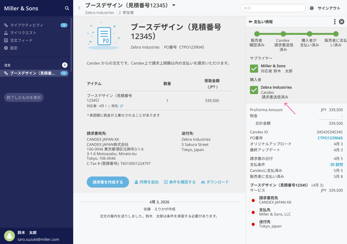Click the JP destination link in the item row
Screen dimensions: 347x244
click(x=122, y=106)
